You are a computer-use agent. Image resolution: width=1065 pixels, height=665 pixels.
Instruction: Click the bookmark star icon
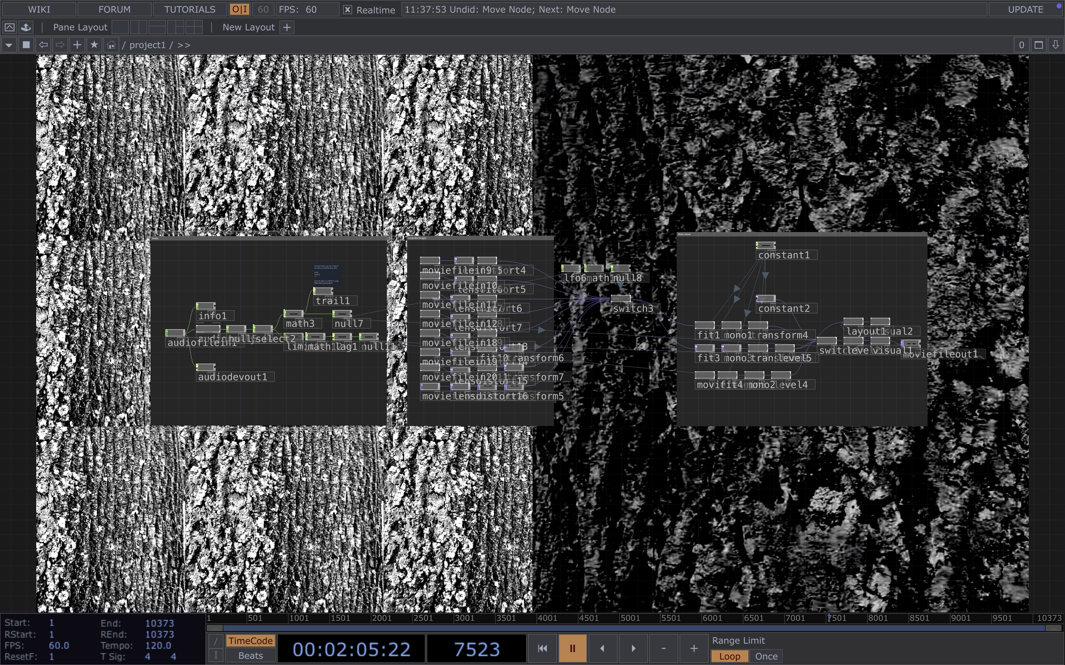coord(94,45)
